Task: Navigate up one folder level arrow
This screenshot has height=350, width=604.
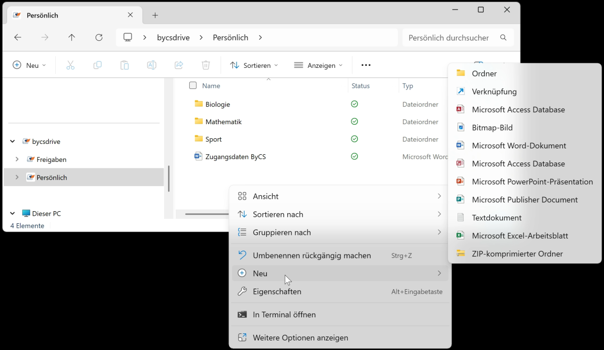Action: 71,38
